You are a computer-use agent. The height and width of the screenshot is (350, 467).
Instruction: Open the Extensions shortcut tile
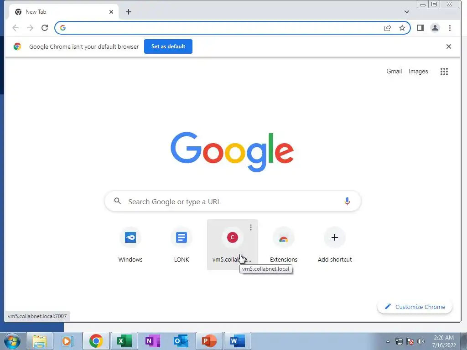click(x=284, y=245)
